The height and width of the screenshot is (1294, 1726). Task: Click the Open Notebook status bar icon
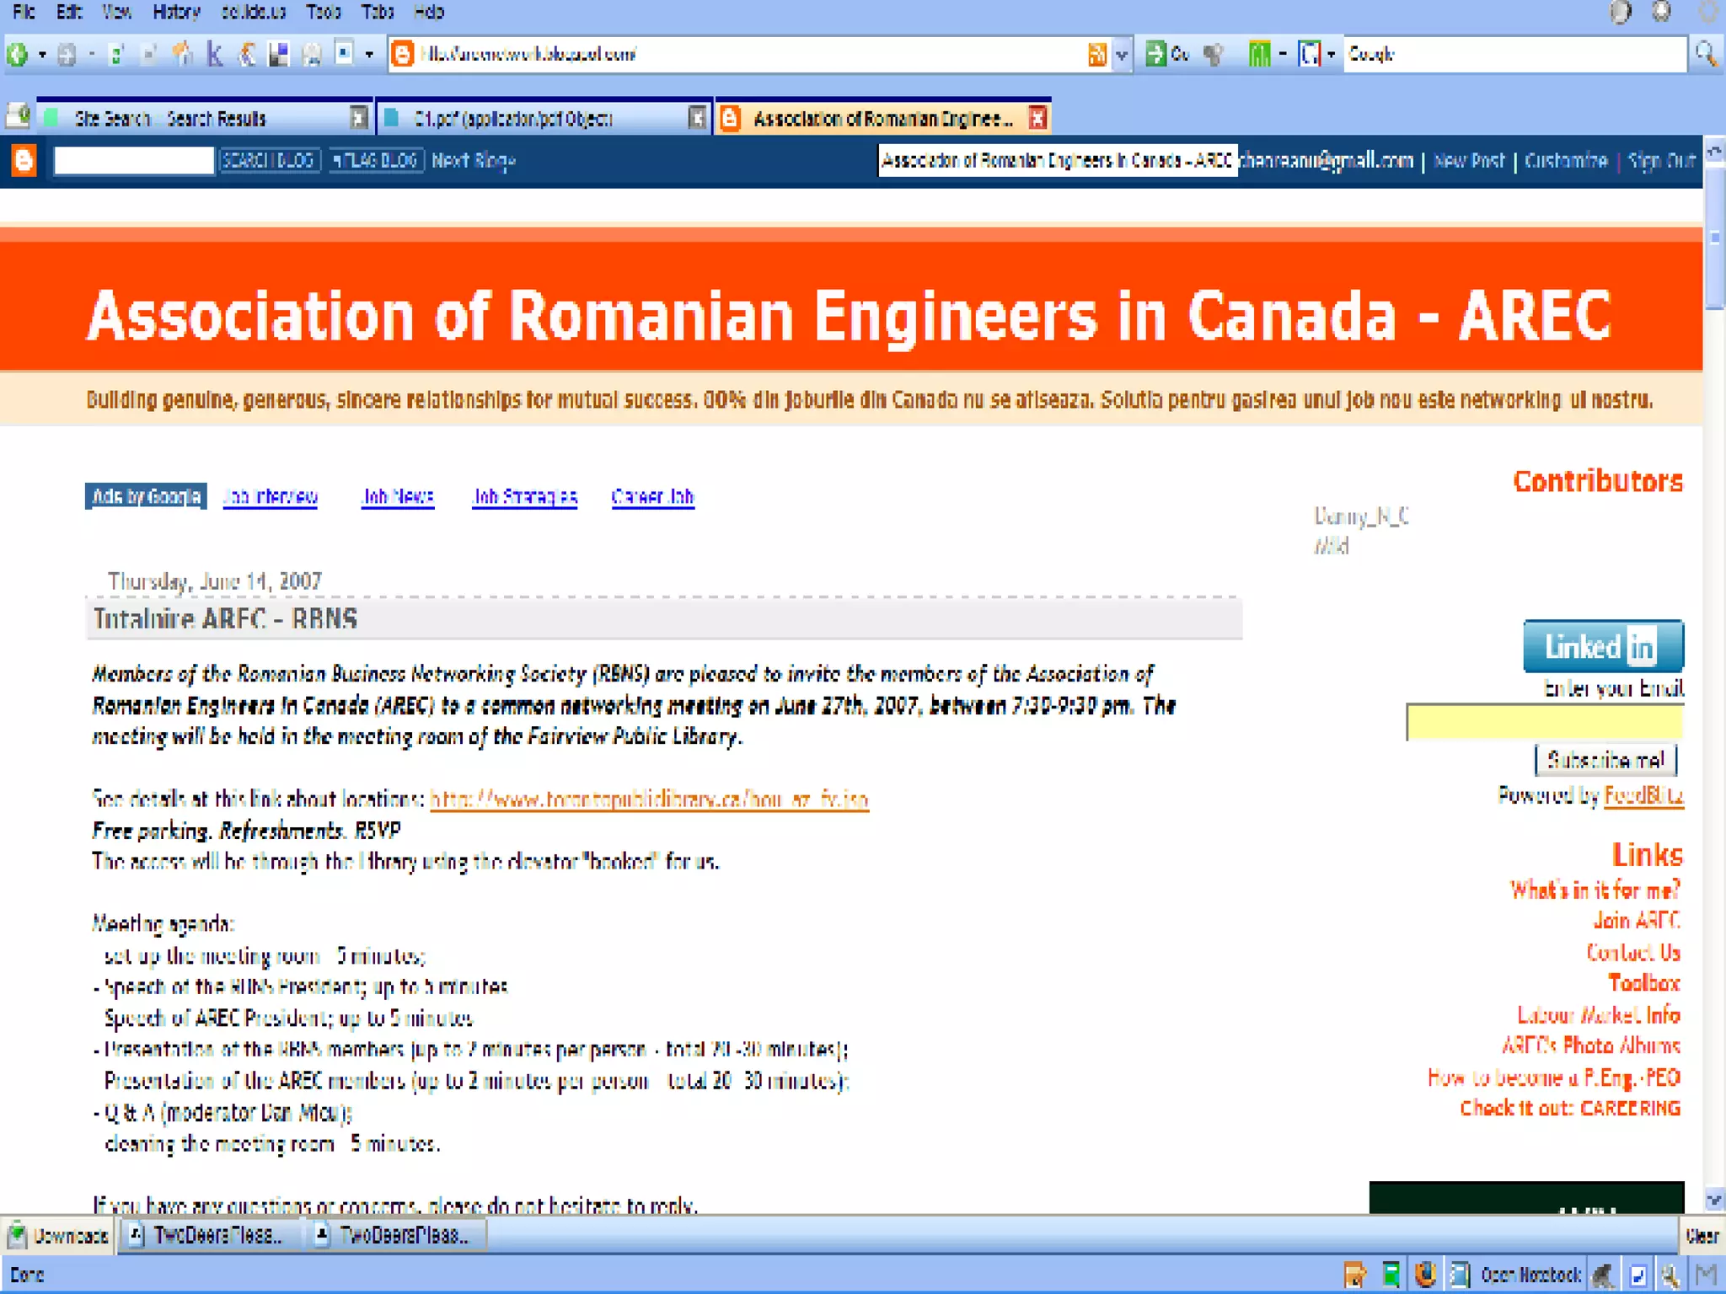pos(1461,1275)
